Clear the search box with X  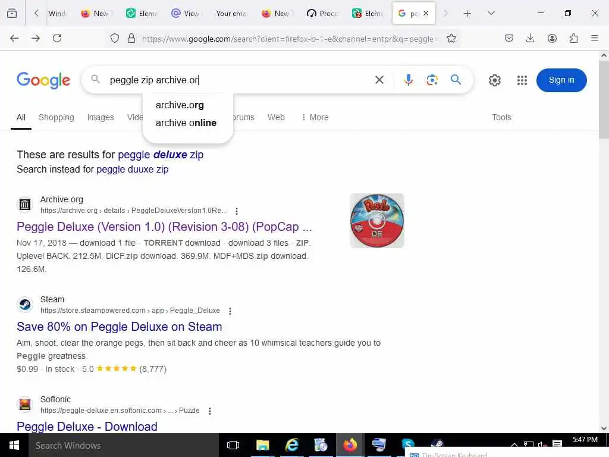point(379,80)
